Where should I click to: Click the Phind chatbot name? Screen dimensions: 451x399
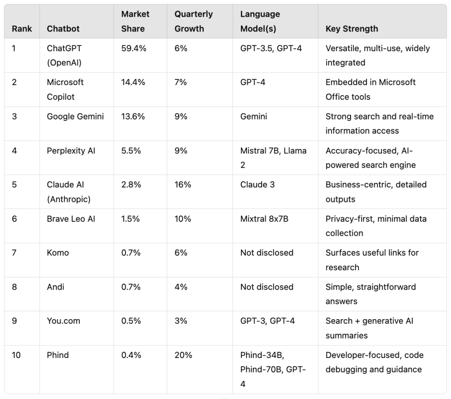click(x=58, y=355)
